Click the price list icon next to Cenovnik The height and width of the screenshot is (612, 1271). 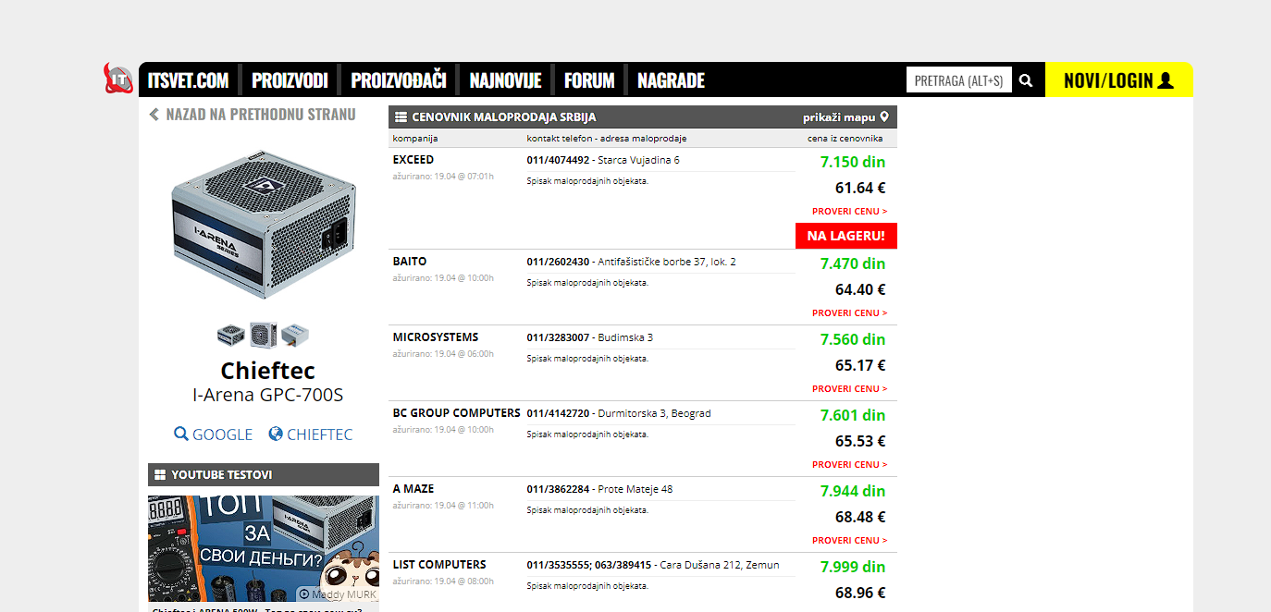coord(401,117)
